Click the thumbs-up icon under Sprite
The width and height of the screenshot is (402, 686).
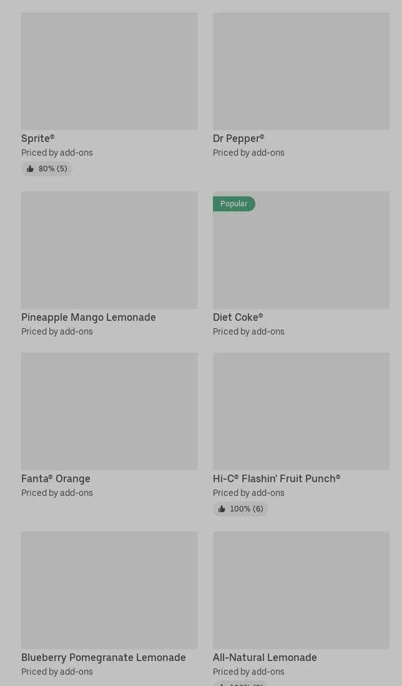click(30, 169)
